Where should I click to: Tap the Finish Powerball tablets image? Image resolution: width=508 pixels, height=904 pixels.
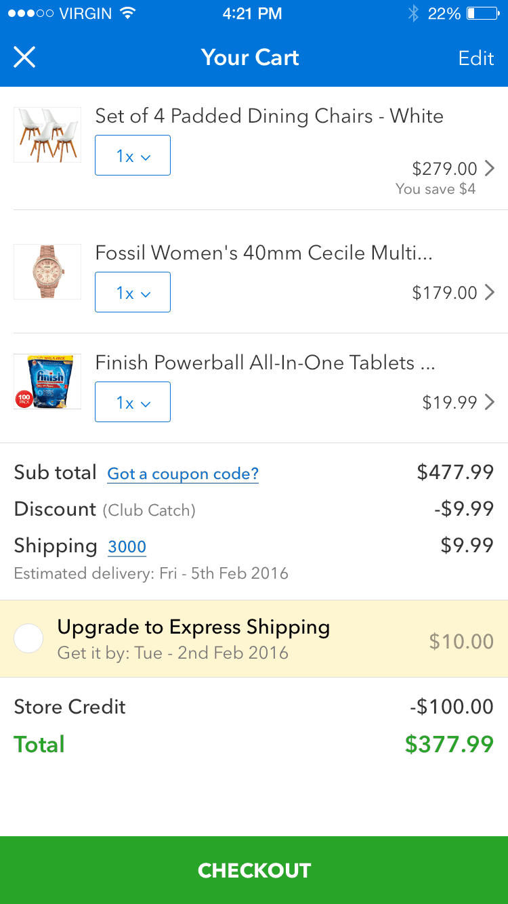pos(47,382)
